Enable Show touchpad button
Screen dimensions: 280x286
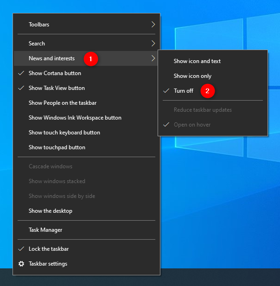tap(57, 147)
